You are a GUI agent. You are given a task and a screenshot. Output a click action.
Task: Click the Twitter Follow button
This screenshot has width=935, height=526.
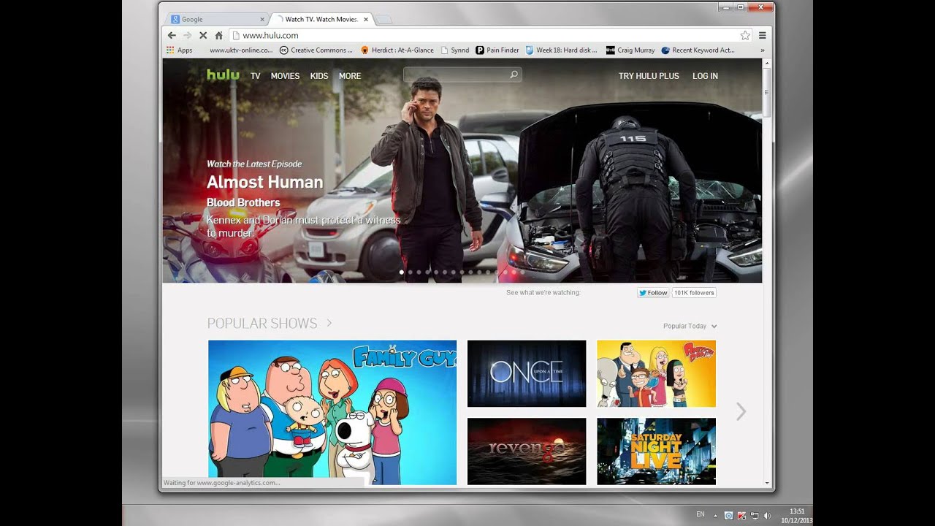click(x=653, y=293)
